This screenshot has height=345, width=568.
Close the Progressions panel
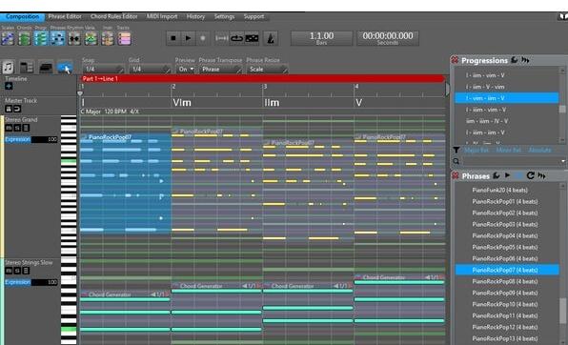click(x=455, y=60)
